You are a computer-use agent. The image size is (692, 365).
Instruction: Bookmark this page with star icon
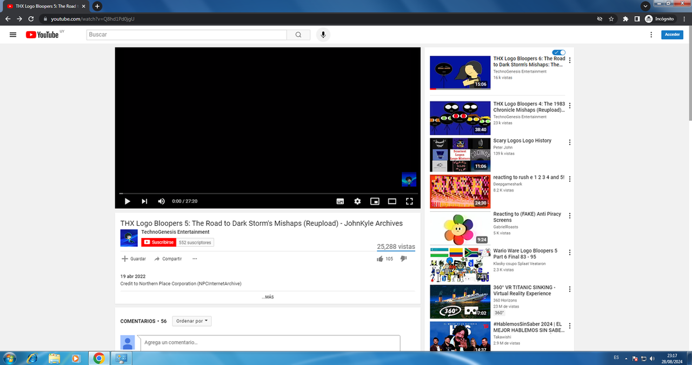(x=611, y=19)
